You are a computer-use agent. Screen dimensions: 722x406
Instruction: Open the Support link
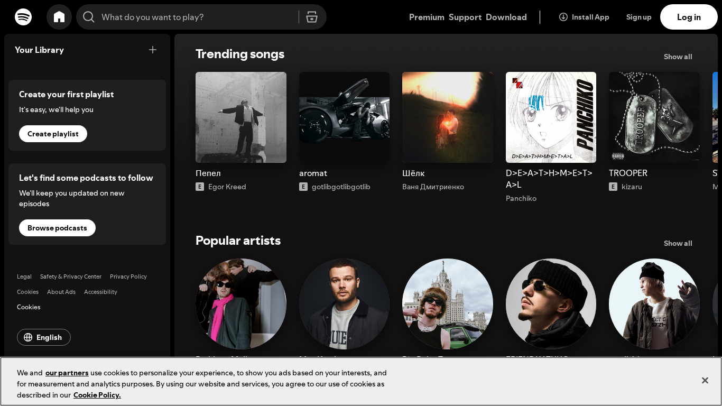click(x=465, y=17)
